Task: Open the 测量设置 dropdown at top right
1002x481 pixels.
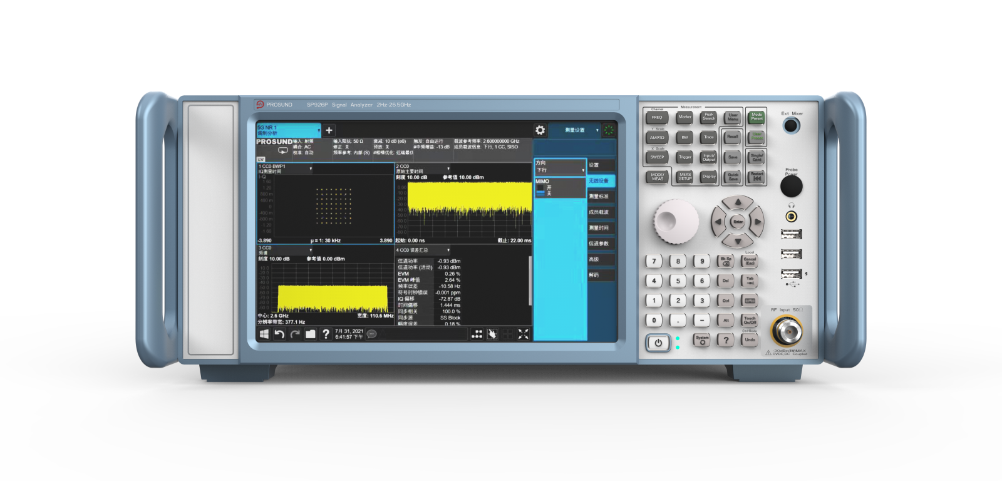Action: click(x=597, y=130)
